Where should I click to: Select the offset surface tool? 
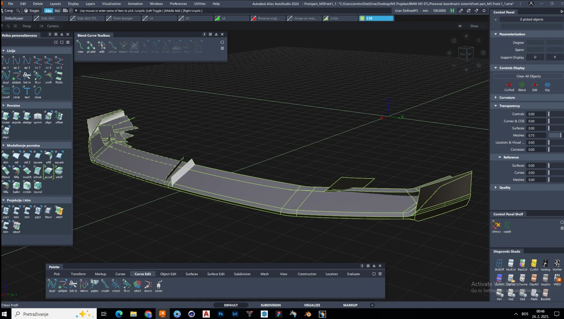tap(59, 116)
